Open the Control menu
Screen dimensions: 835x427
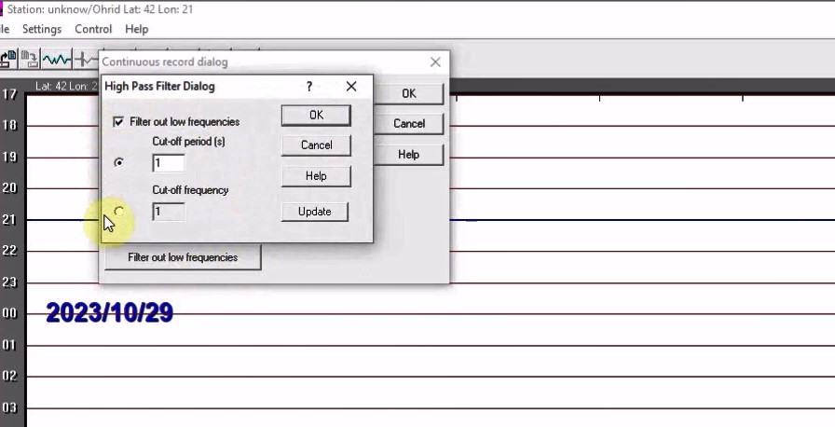tap(93, 29)
